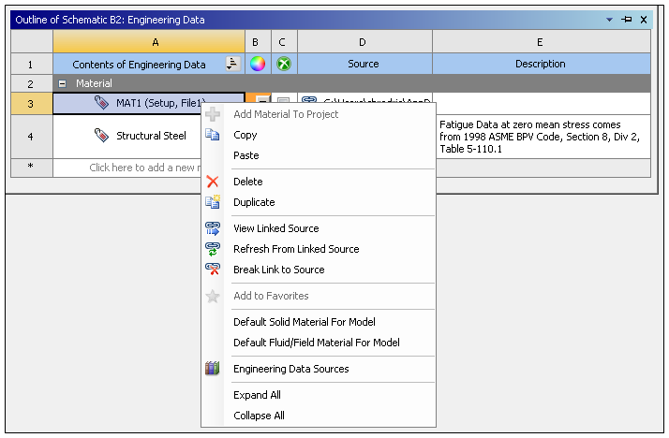Open the Contents of Engineering Data filter dropdown
The height and width of the screenshot is (438, 669).
[x=232, y=64]
